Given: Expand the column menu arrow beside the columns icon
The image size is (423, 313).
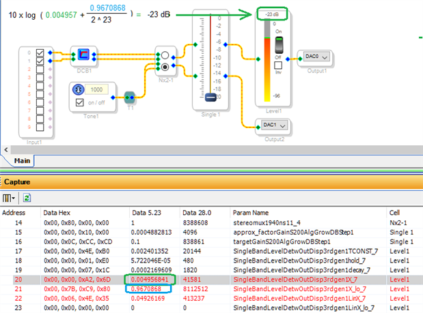Looking at the screenshot, I should point(14,198).
